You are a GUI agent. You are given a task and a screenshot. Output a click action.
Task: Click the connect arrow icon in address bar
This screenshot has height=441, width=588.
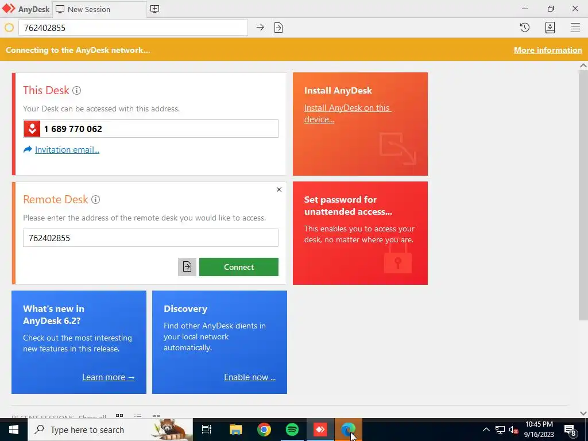pyautogui.click(x=260, y=28)
